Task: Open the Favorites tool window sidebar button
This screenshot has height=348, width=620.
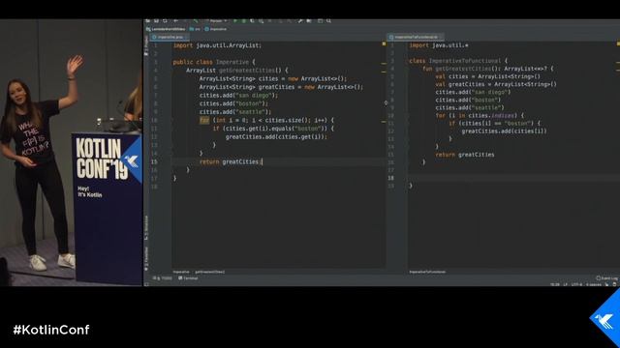Action: point(146,258)
